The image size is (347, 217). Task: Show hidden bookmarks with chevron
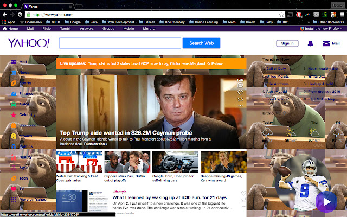[309, 22]
